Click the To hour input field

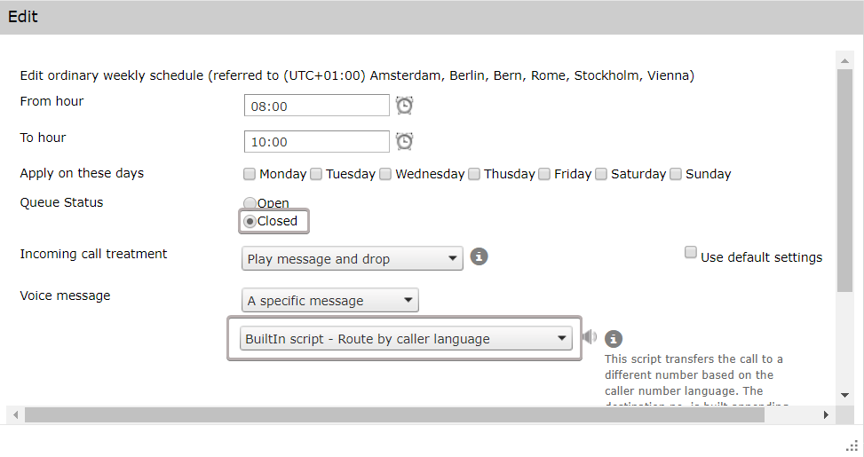coord(316,141)
